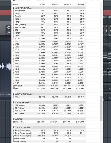Image resolution: width=111 pixels, height=143 pixels.
Task: Select the Temp5 sensor row
Action: [49, 22]
